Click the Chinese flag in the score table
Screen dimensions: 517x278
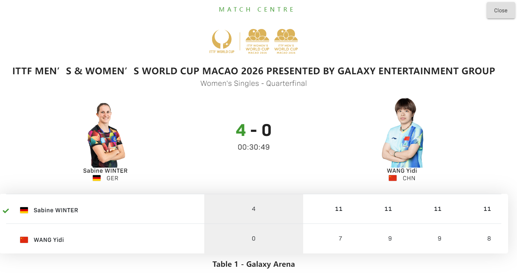click(x=24, y=240)
